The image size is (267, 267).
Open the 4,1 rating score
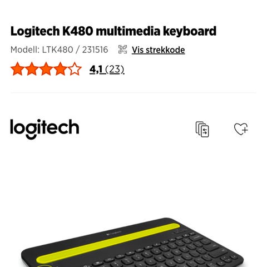click(x=96, y=70)
